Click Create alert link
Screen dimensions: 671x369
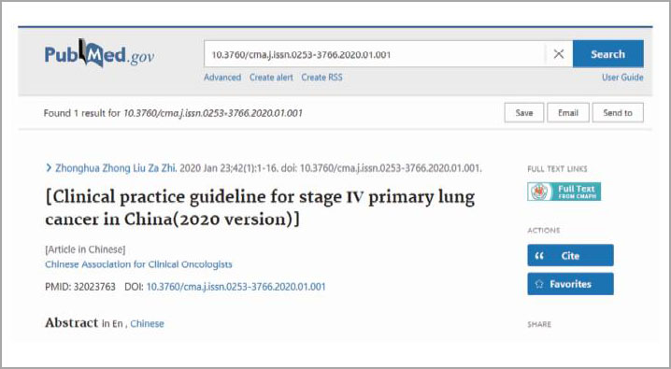click(x=271, y=78)
